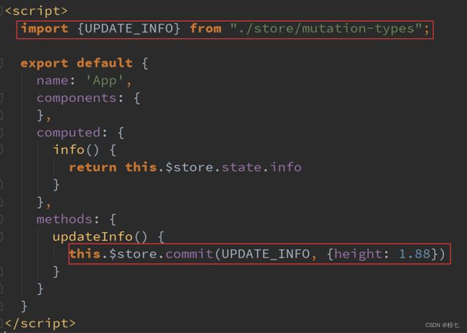This screenshot has width=467, height=333.
Task: Click the commit method call
Action: click(x=190, y=254)
